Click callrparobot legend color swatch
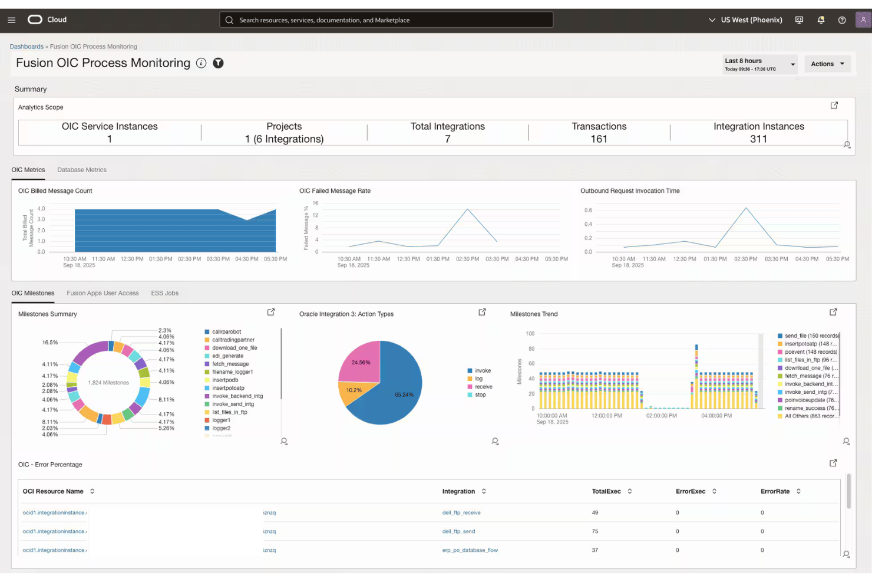This screenshot has width=872, height=582. 207,332
